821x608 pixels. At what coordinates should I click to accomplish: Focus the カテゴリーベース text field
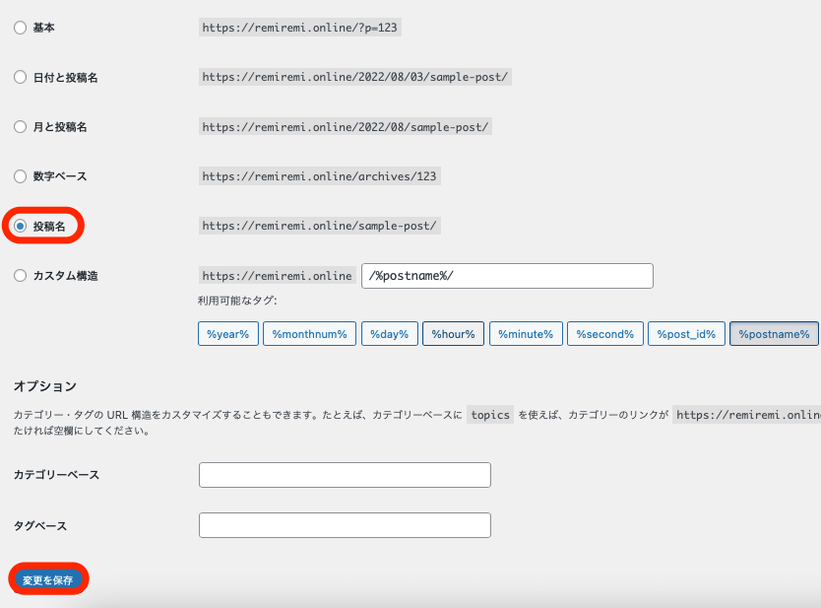click(x=345, y=475)
